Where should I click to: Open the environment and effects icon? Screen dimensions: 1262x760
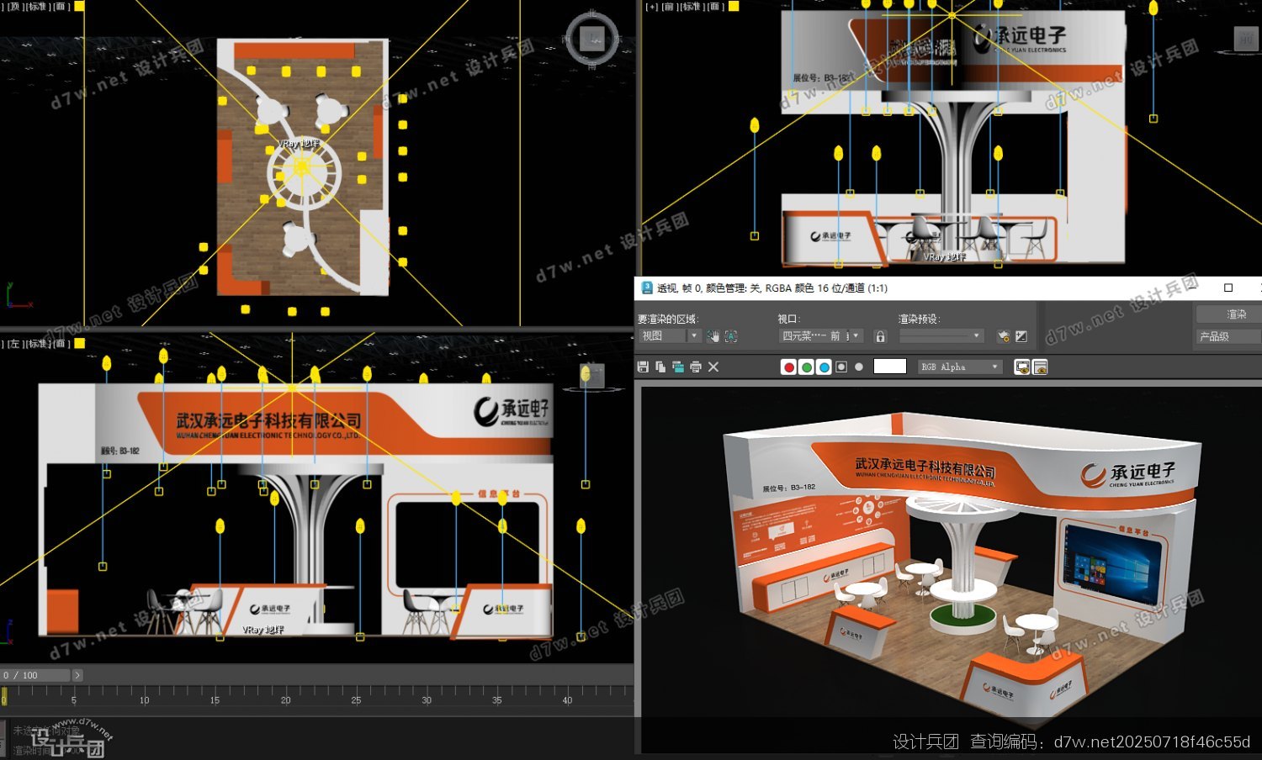(x=1021, y=336)
